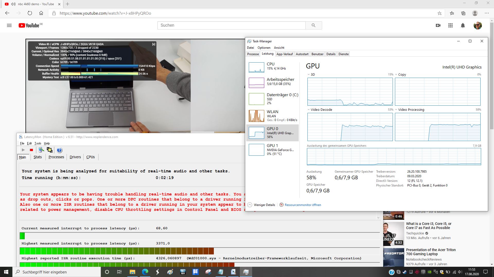Open YouTube notifications bell
This screenshot has height=277, width=494.
(x=463, y=25)
